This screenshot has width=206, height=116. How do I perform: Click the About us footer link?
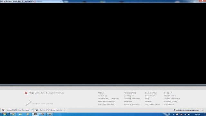(x=102, y=96)
